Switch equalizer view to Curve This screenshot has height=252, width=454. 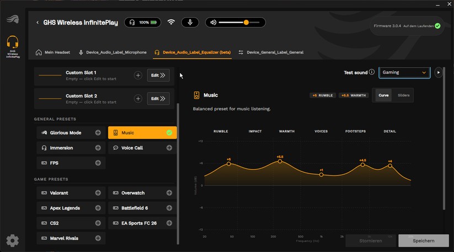(383, 95)
